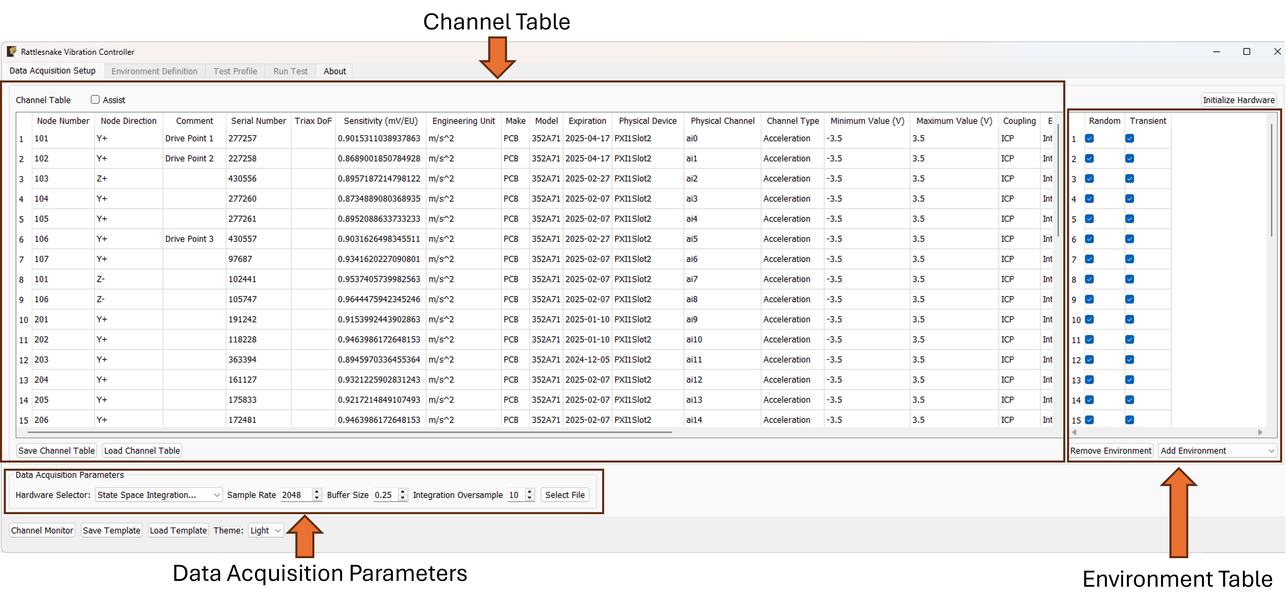Click the environment table vertical scrollbar
The image size is (1288, 608).
(1271, 180)
